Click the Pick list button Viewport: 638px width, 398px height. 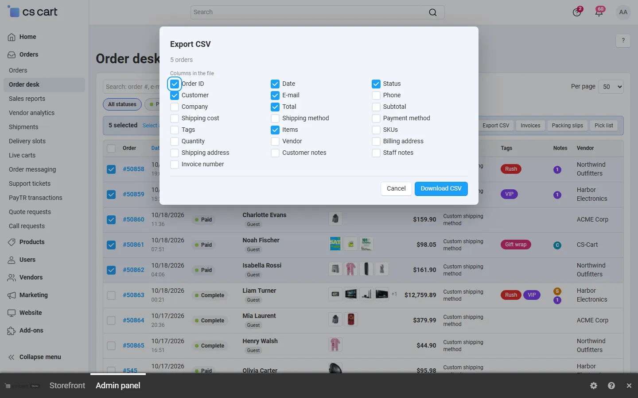pyautogui.click(x=604, y=126)
